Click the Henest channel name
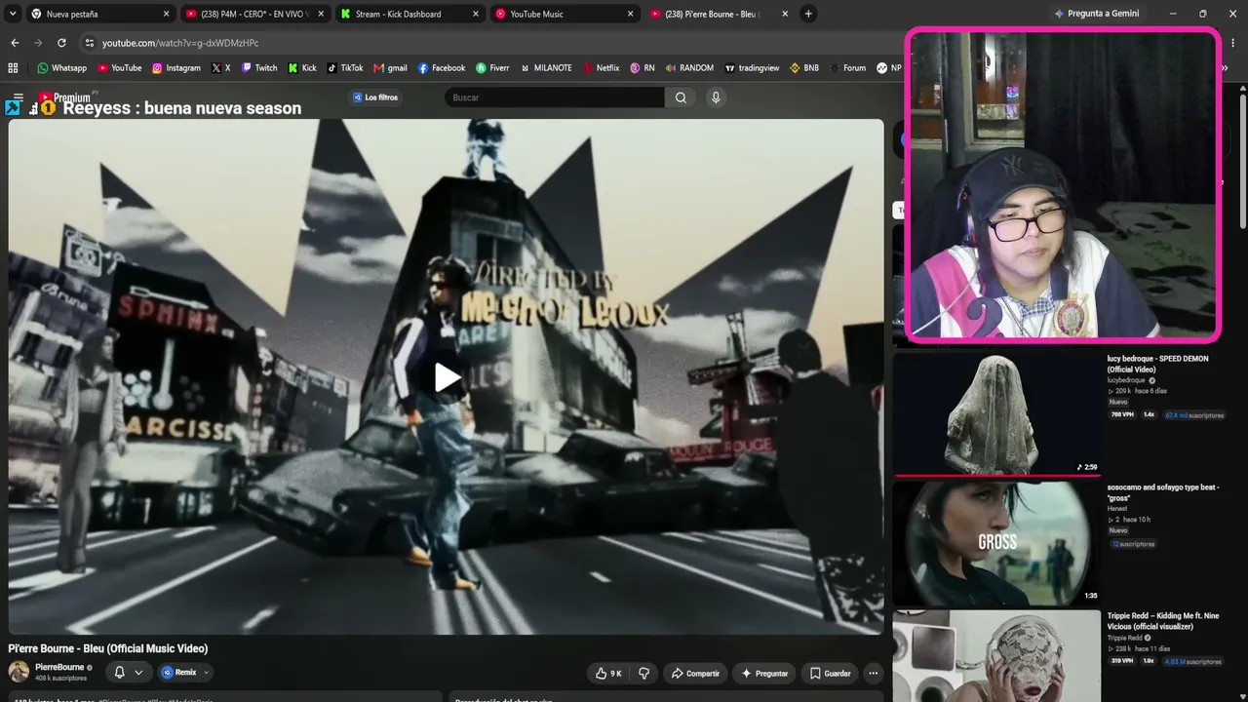The width and height of the screenshot is (1248, 702). 1117,509
